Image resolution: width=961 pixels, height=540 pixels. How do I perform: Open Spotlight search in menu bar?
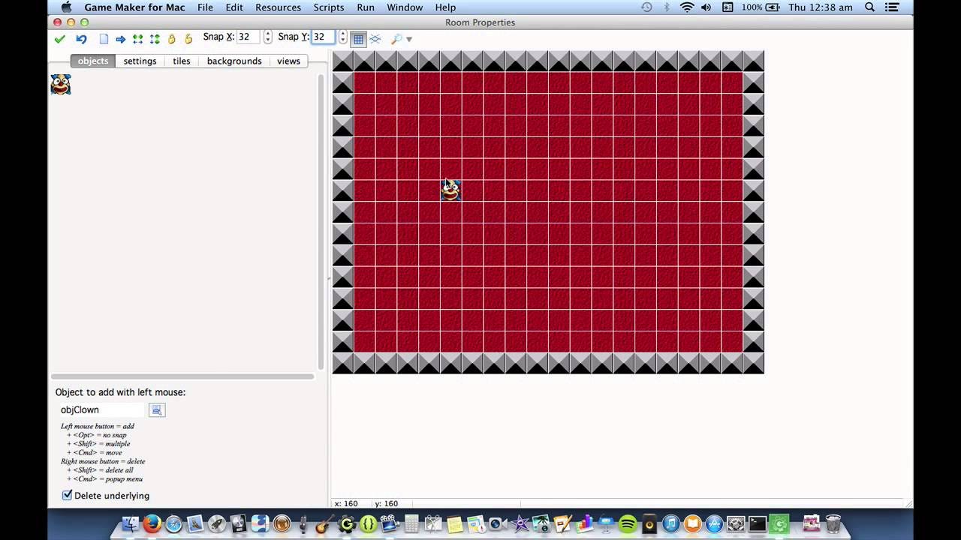(869, 7)
